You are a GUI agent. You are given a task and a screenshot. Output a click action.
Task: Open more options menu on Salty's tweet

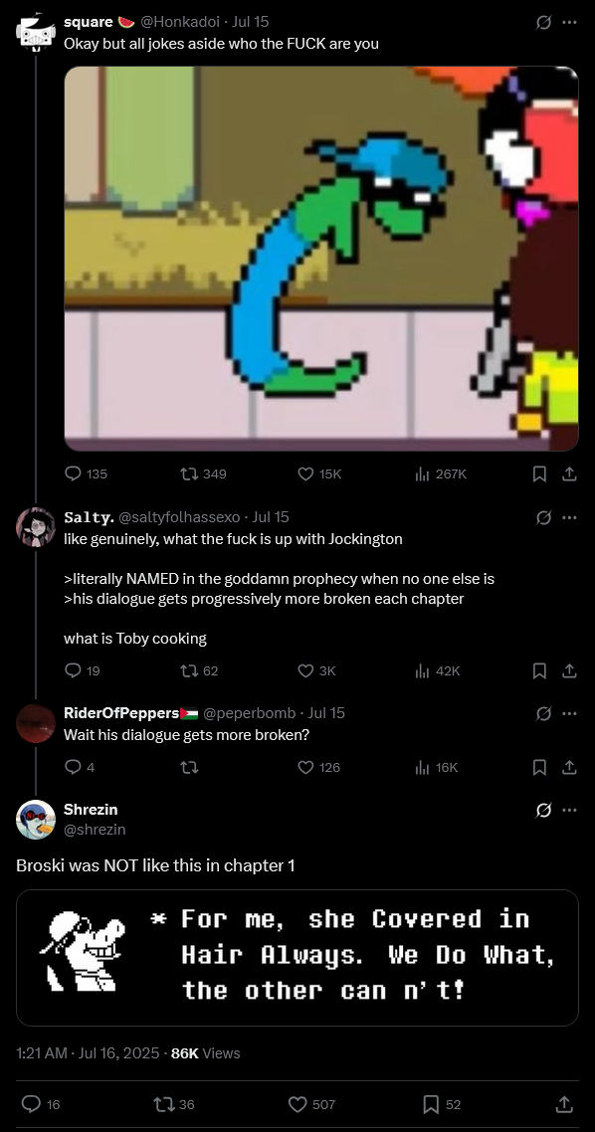(x=569, y=517)
